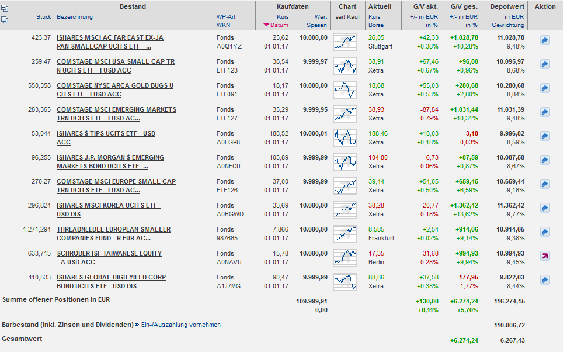The image size is (567, 352).
Task: Sort by Datum with pink arrow
Action: coord(276,25)
